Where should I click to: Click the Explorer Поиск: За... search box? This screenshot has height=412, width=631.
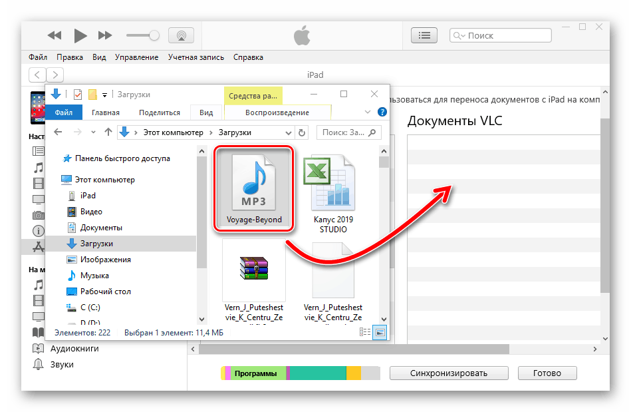point(348,132)
